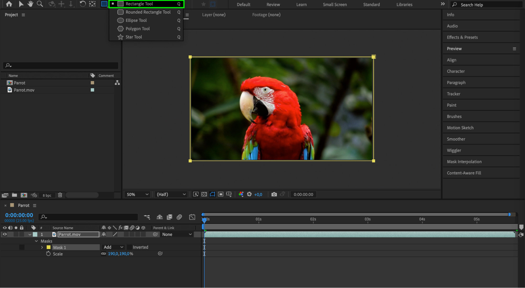
Task: Click the Home icon
Action: [x=9, y=4]
